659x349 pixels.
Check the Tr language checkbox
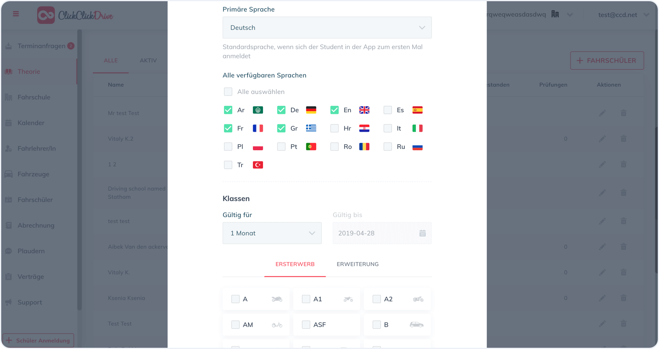(228, 165)
